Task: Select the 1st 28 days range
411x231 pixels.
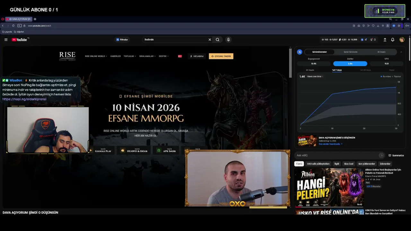Action: point(365,70)
